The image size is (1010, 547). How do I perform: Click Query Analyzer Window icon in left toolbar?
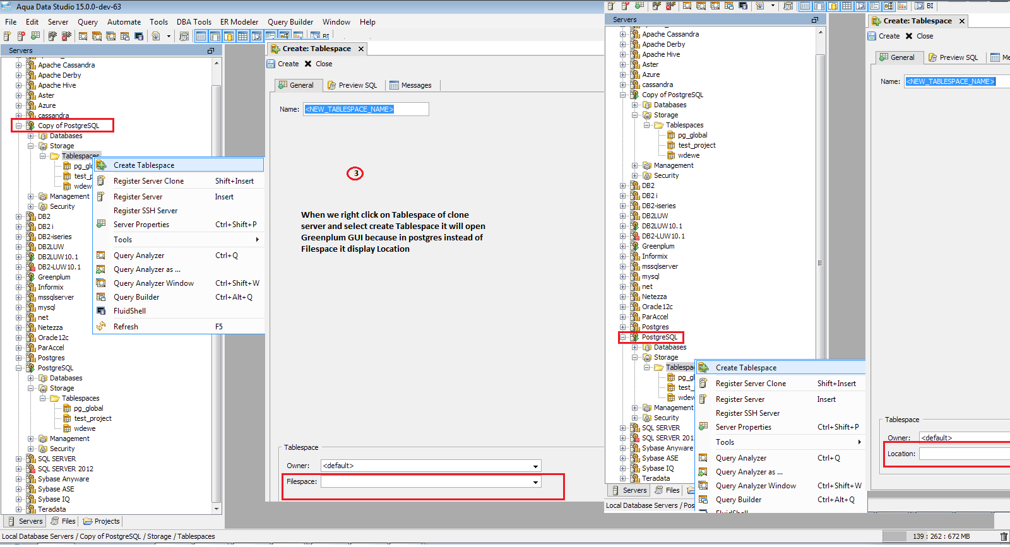pos(111,36)
